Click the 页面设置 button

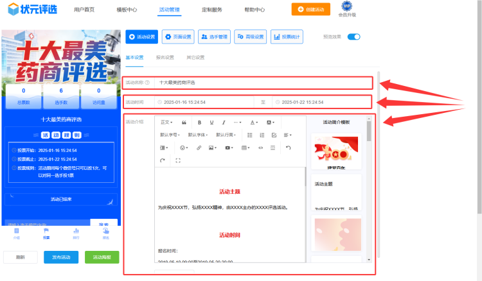[178, 37]
